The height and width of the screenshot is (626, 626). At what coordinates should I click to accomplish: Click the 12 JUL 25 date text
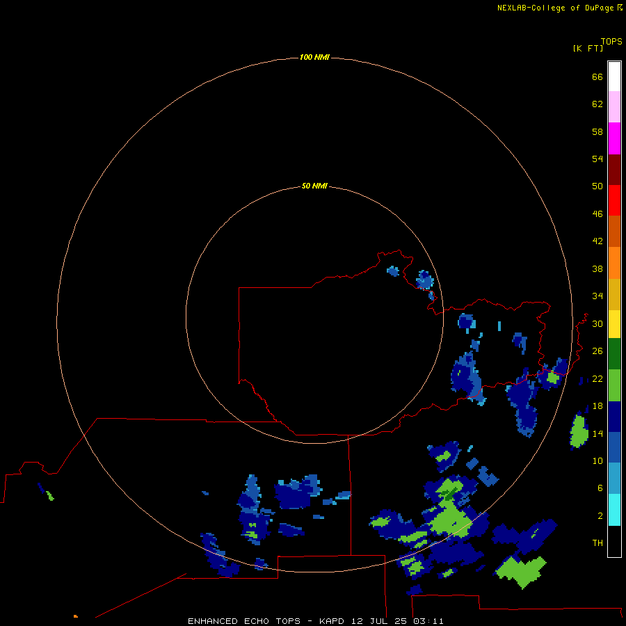click(x=379, y=621)
